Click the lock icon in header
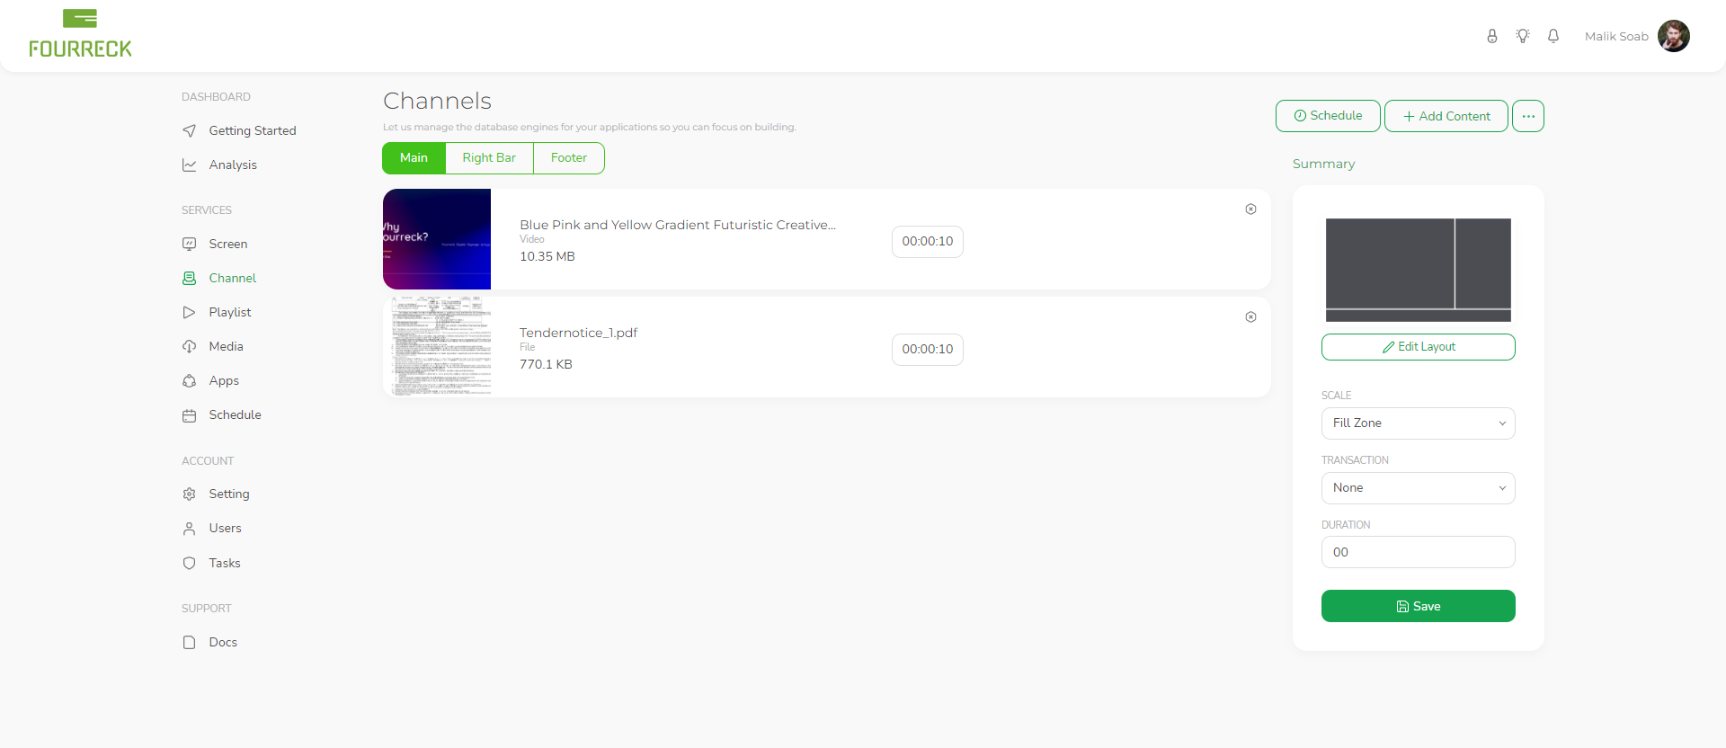This screenshot has width=1726, height=748. [x=1491, y=36]
